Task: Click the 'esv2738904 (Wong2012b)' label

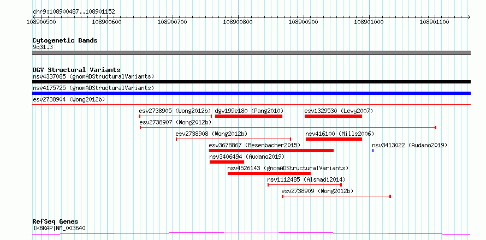Action: [x=69, y=99]
